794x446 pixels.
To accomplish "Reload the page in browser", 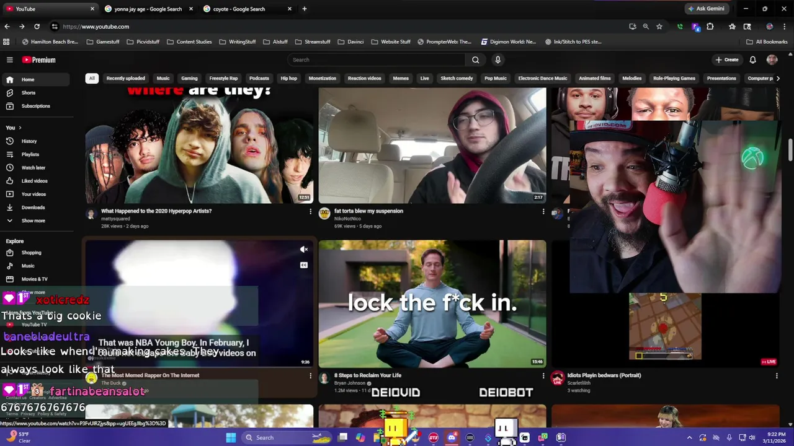I will point(37,27).
